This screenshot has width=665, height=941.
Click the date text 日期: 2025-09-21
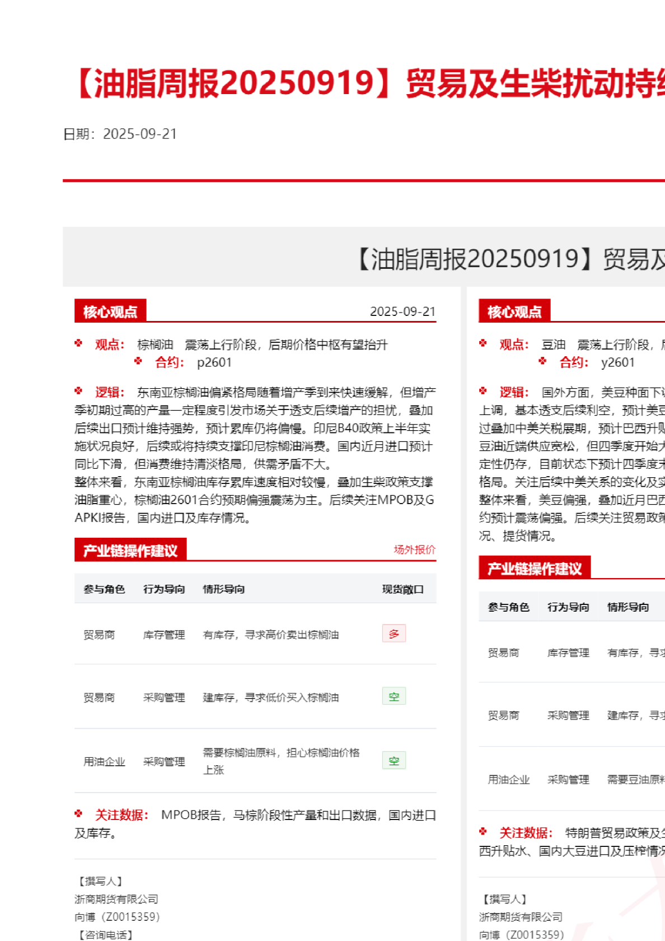click(x=120, y=134)
